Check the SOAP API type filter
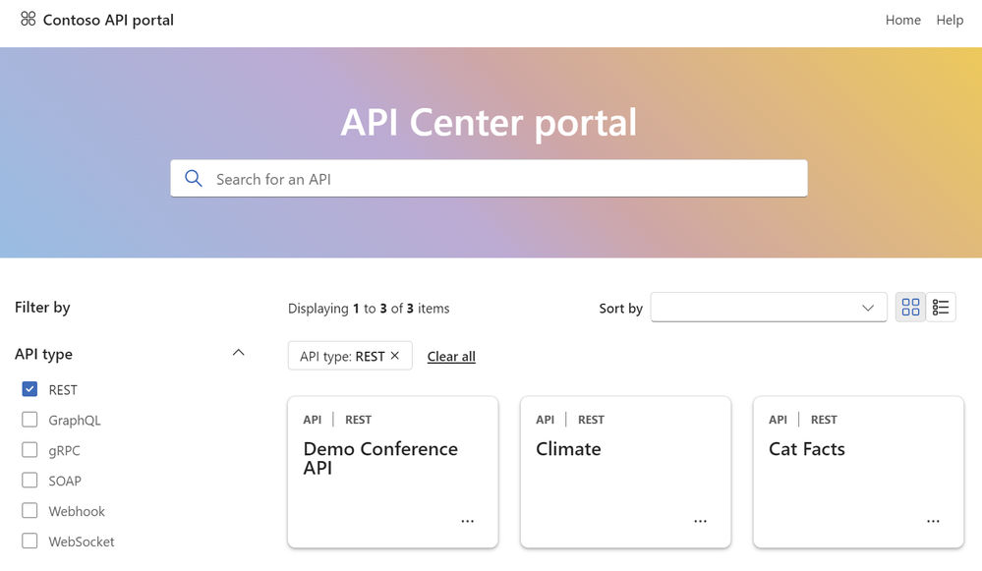Viewport: 982px width, 571px height. pos(29,481)
